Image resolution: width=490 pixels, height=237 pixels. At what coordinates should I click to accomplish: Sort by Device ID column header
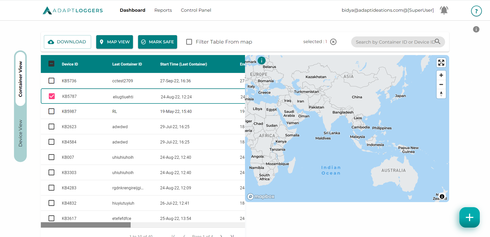pos(70,64)
